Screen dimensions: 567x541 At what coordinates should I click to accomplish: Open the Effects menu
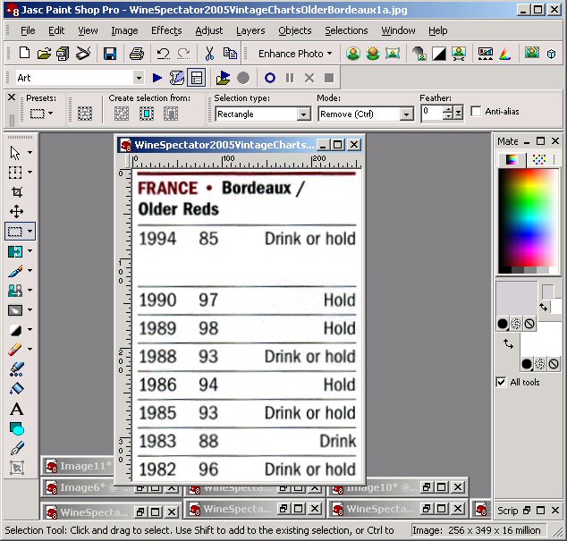coord(166,30)
